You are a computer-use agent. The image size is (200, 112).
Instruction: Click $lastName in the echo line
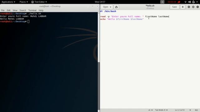coord(137,19)
